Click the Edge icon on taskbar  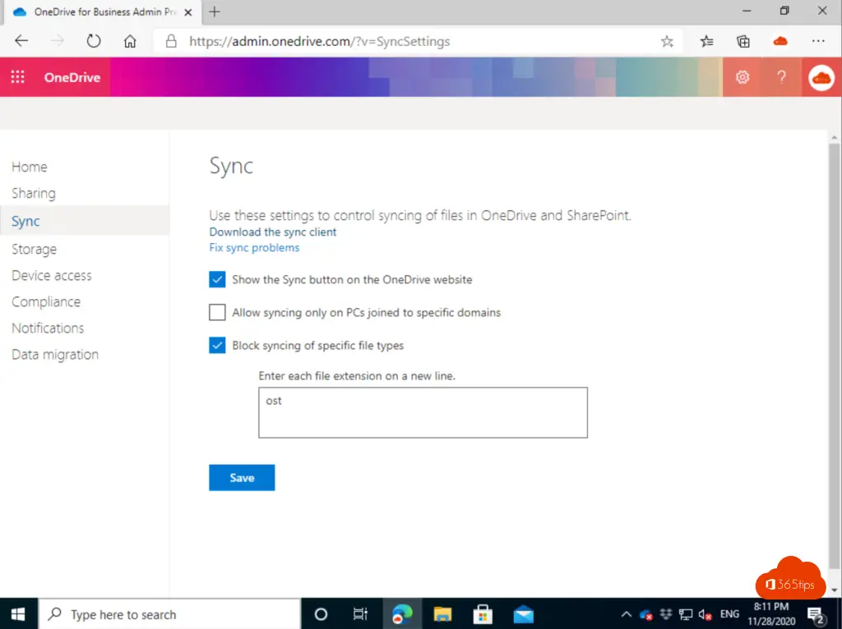[x=402, y=614]
